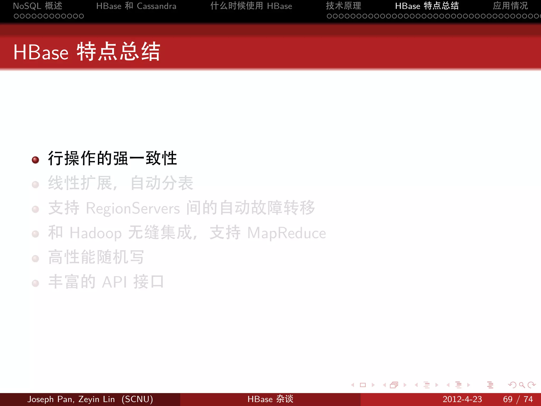
Task: Go to next section arrow
Action: [x=468, y=385]
